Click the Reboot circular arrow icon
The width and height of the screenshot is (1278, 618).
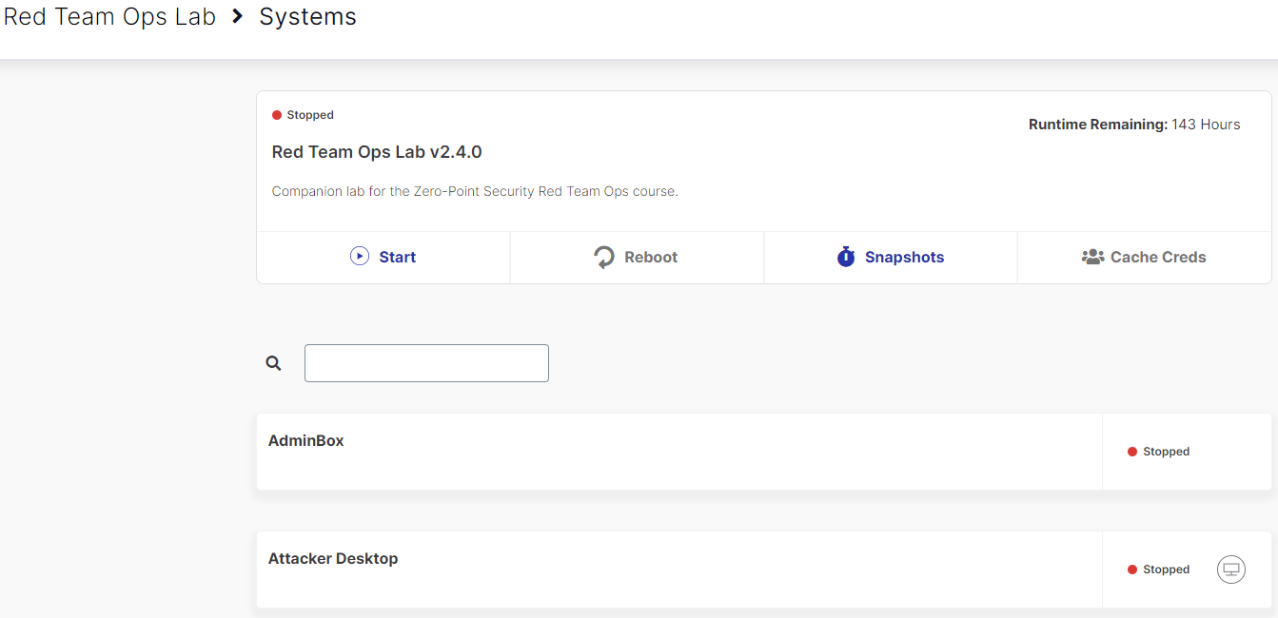(604, 257)
